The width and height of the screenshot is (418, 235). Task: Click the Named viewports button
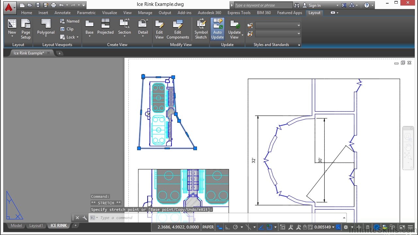point(70,21)
